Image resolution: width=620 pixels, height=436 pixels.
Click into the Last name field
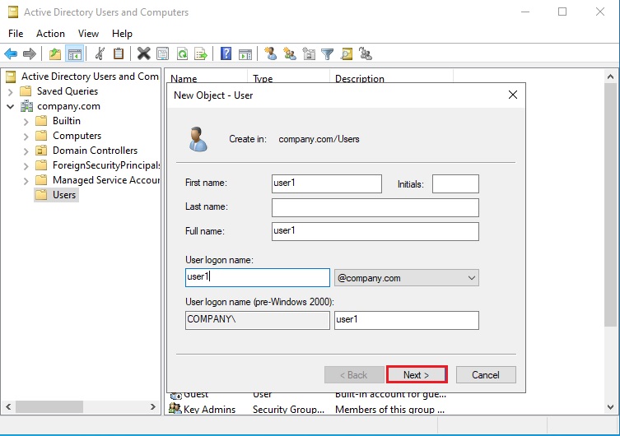pos(375,207)
